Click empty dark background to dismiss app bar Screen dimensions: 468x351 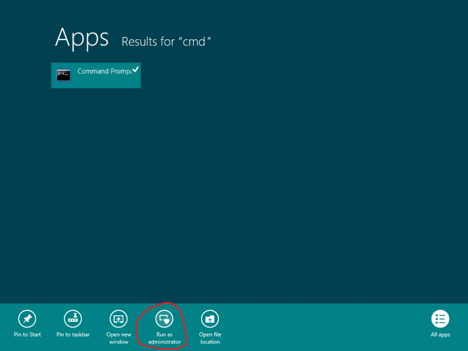tap(269, 179)
